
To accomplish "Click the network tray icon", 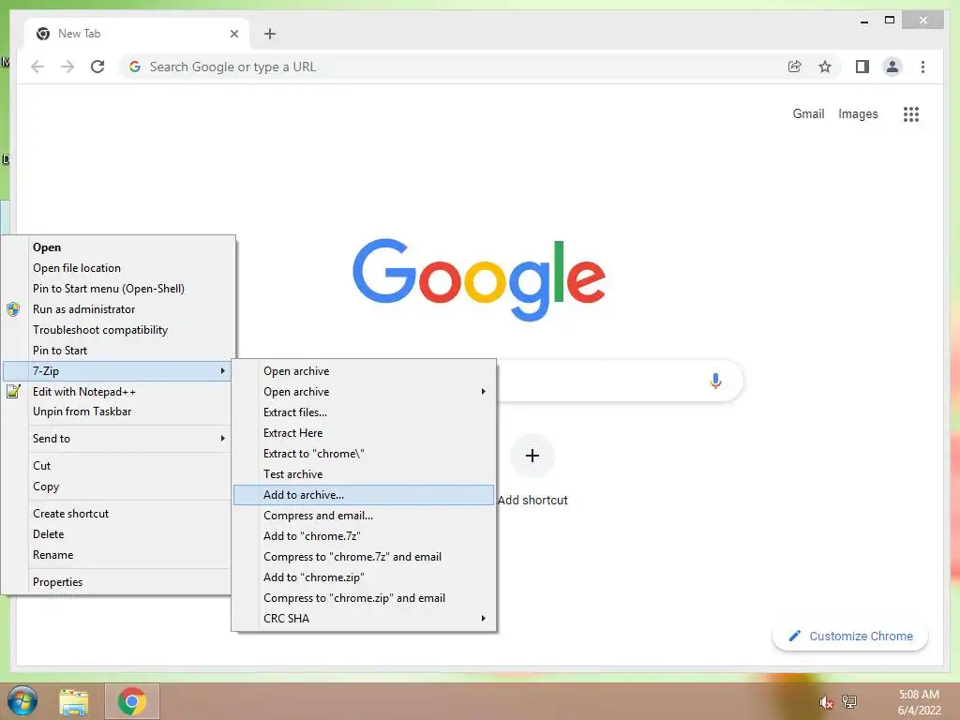I will tap(849, 701).
